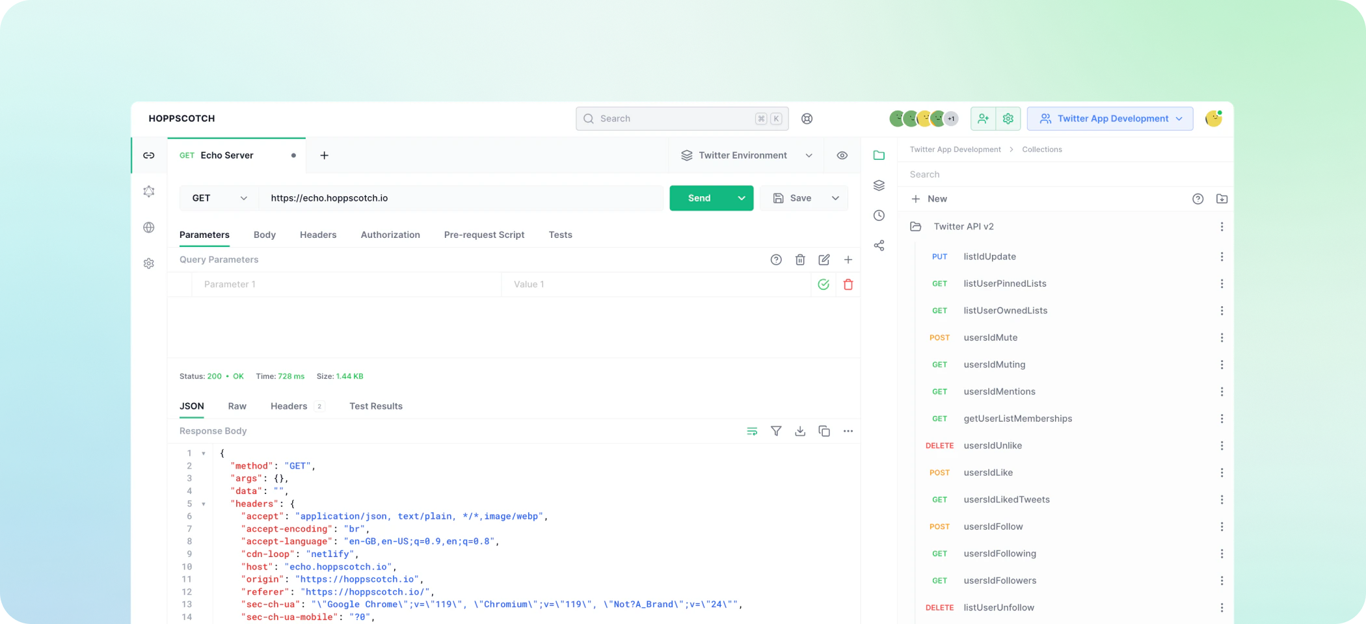Open the REST panel link icon in sidebar
This screenshot has height=624, width=1366.
coord(149,155)
